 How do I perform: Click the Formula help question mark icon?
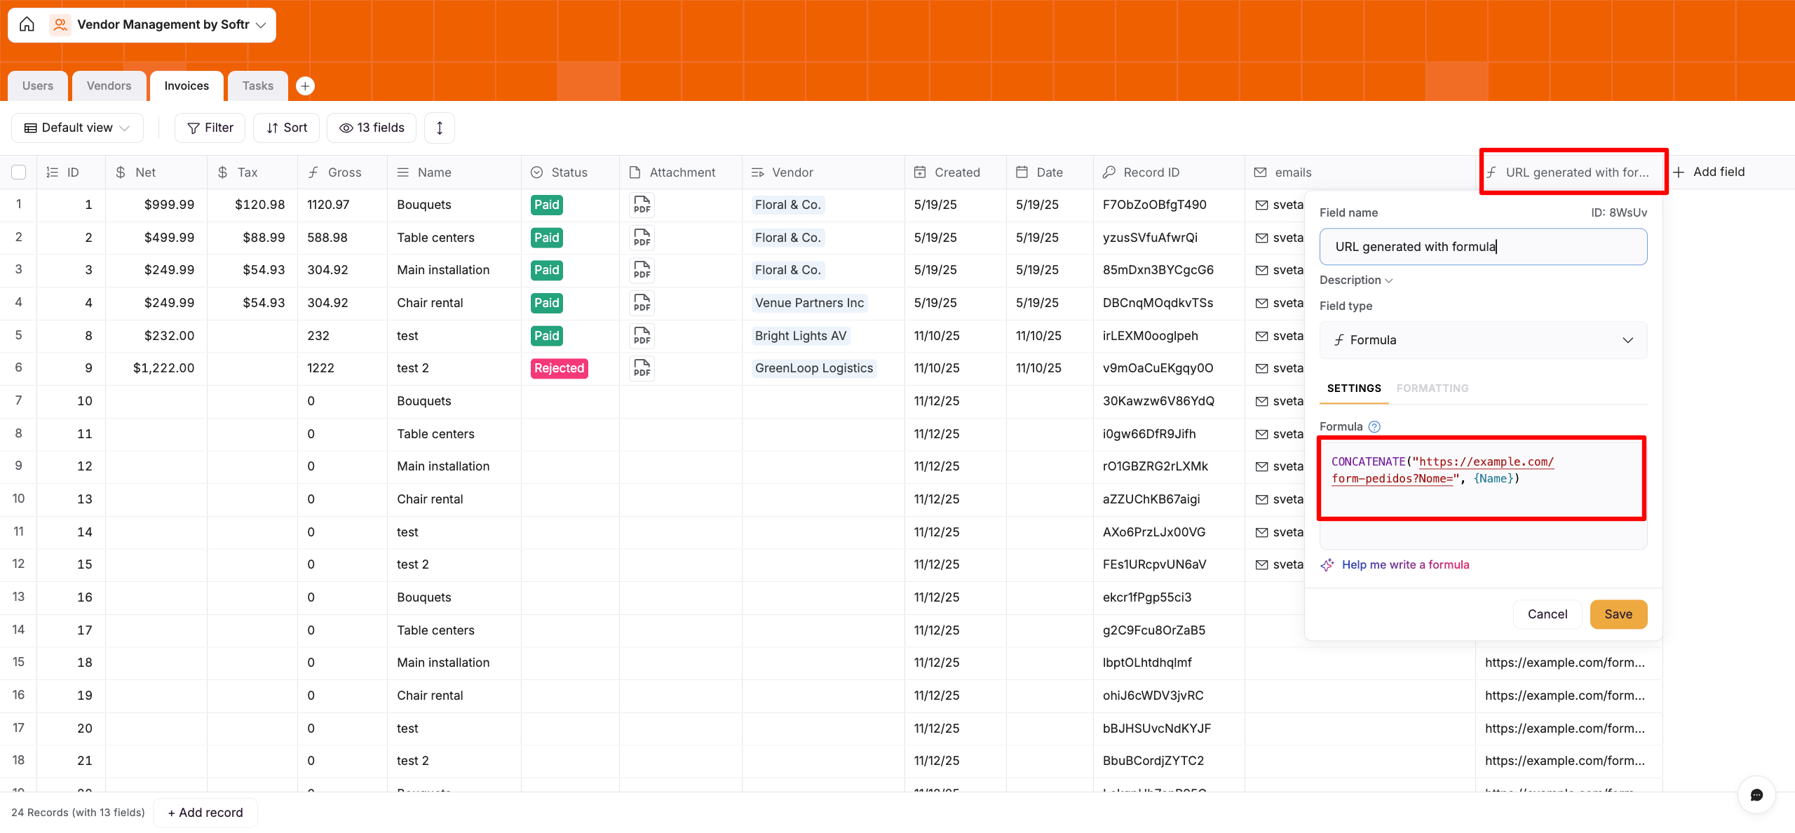coord(1374,426)
